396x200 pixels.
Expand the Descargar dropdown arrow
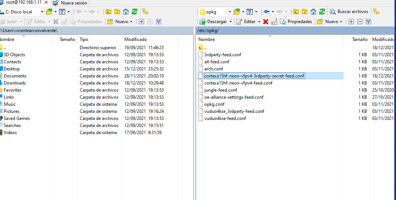(x=231, y=22)
